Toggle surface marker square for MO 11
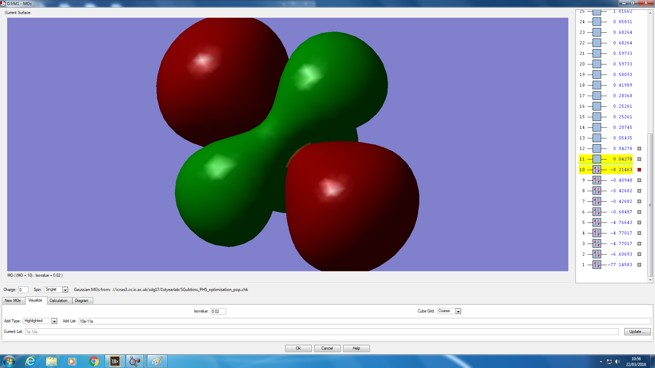The height and width of the screenshot is (368, 655). coord(639,159)
